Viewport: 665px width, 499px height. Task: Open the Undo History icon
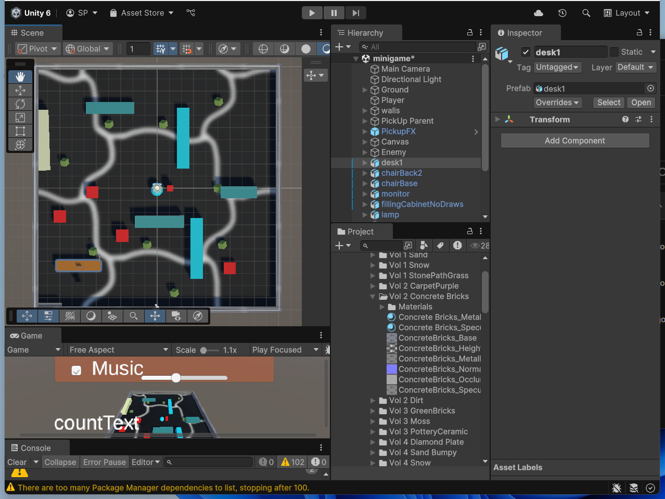tap(562, 13)
